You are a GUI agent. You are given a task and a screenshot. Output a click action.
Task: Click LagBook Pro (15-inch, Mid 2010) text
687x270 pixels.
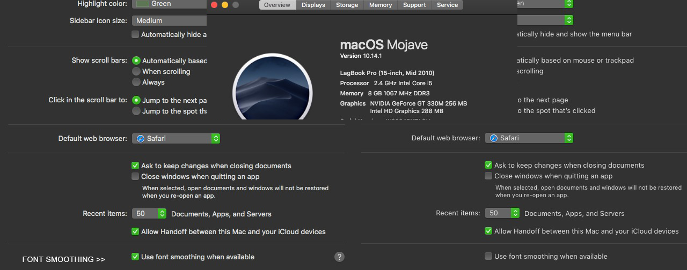(388, 73)
